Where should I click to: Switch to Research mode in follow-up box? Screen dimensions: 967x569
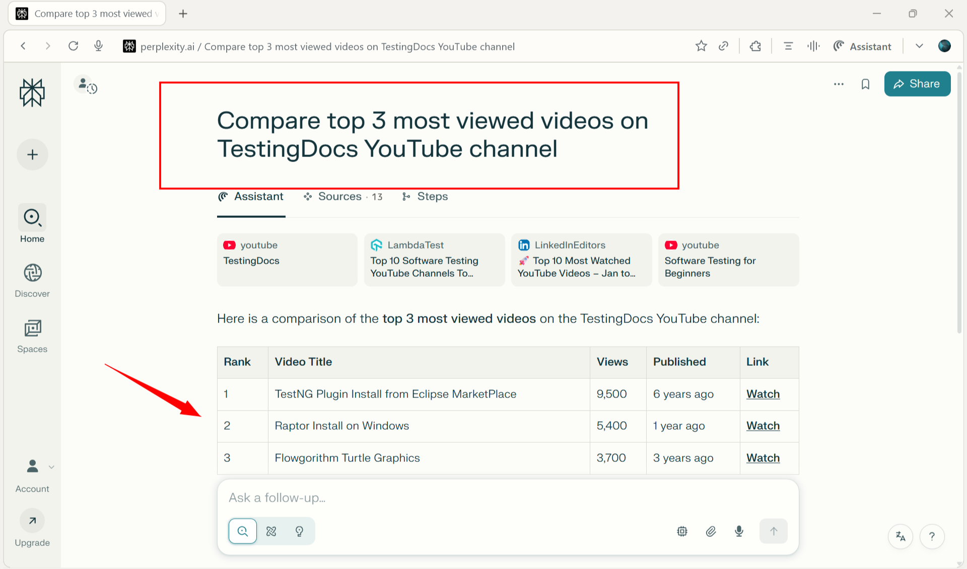pyautogui.click(x=271, y=531)
